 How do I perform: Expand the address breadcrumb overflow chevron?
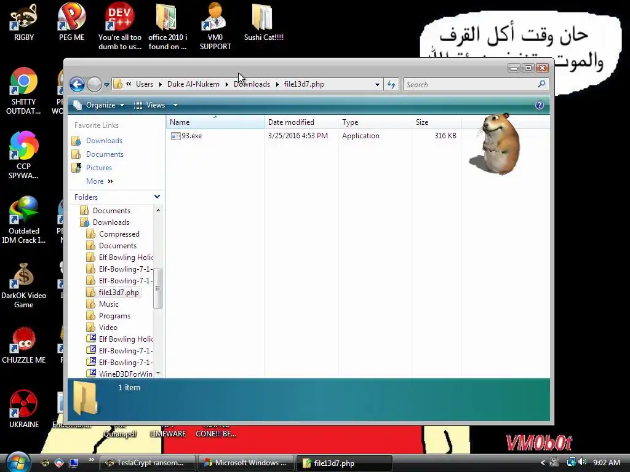(x=129, y=84)
